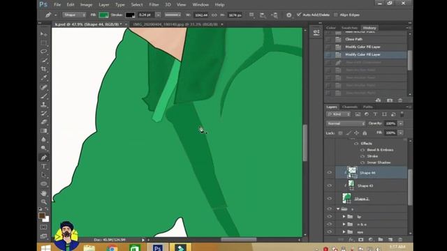Select the Gradient tool

pos(43,131)
